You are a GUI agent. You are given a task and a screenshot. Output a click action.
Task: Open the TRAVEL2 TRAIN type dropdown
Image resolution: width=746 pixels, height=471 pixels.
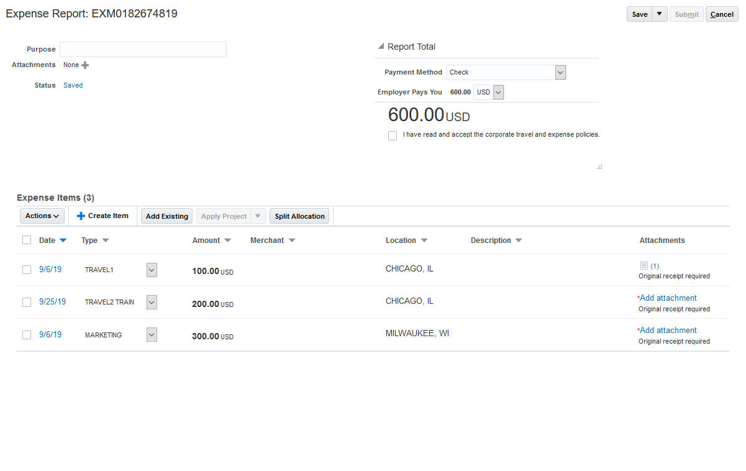(x=152, y=302)
